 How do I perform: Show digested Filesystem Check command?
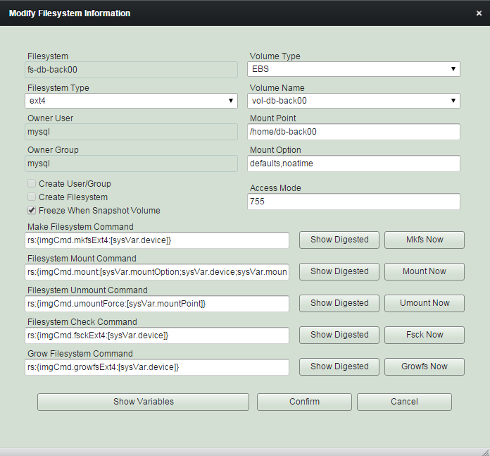tap(339, 335)
